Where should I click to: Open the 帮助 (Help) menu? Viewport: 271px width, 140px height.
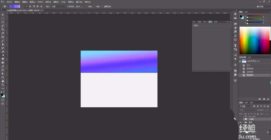pyautogui.click(x=87, y=2)
